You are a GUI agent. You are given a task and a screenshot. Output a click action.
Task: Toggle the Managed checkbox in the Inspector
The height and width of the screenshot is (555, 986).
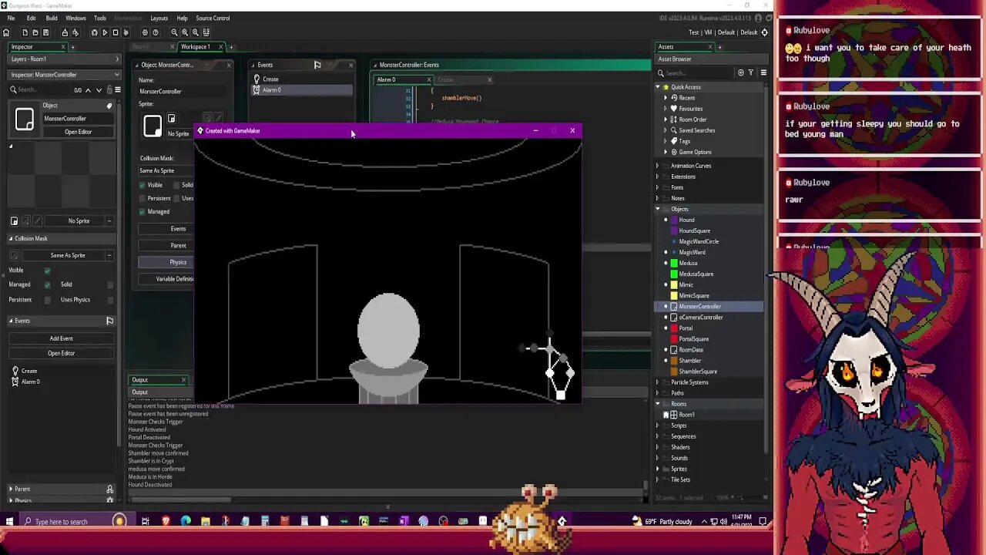[47, 284]
